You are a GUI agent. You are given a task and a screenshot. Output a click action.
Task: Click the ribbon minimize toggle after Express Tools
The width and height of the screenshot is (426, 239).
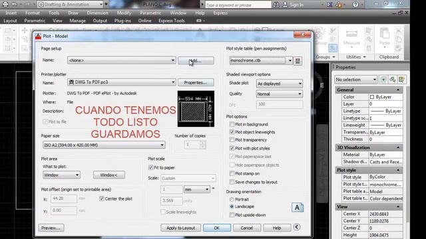199,21
